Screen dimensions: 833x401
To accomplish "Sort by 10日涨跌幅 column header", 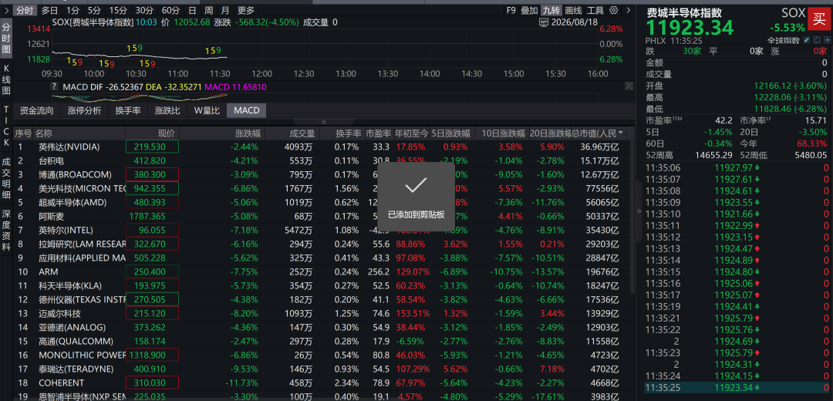I will tap(503, 133).
